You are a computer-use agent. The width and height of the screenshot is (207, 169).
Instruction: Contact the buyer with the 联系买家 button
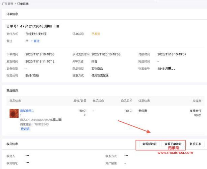pyautogui.click(x=195, y=144)
